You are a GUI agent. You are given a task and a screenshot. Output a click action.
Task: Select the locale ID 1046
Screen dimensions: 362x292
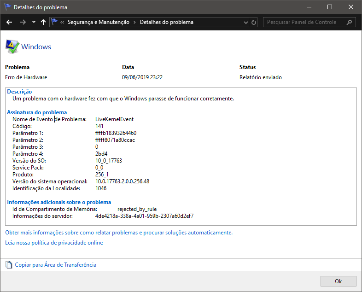[101, 188]
